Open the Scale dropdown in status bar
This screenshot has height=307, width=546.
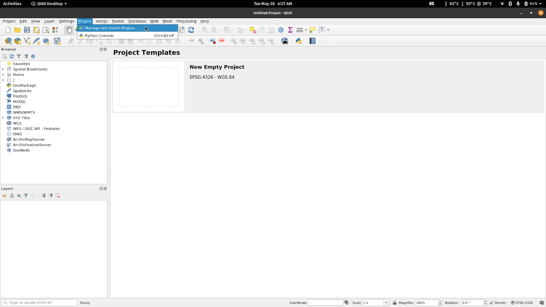386,303
